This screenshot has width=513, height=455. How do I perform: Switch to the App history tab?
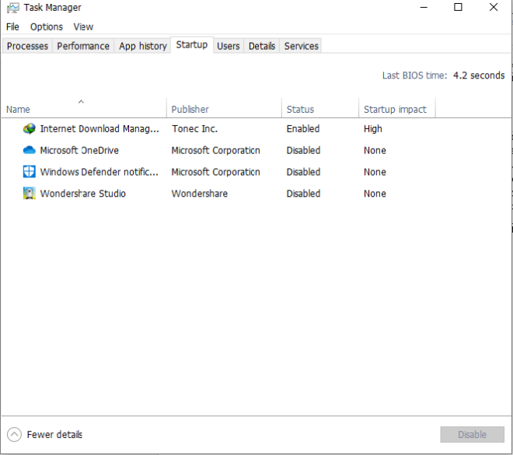coord(143,46)
